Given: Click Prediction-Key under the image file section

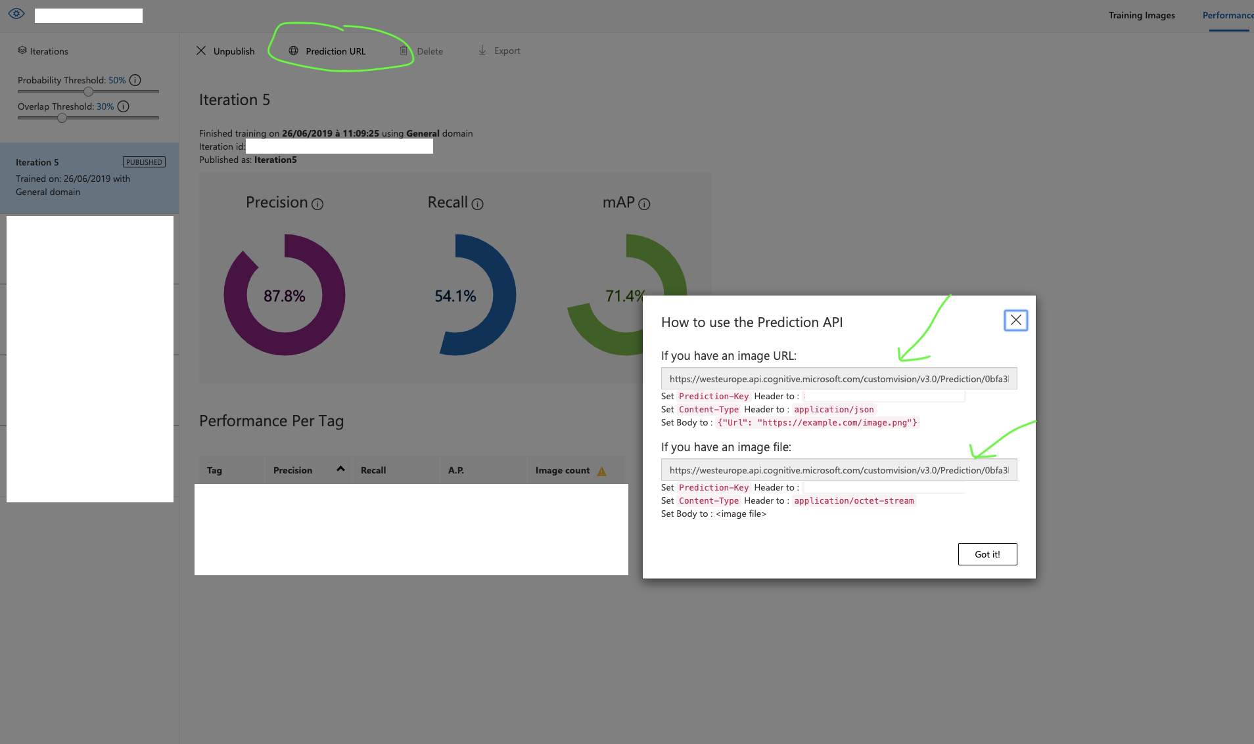Looking at the screenshot, I should tap(714, 487).
